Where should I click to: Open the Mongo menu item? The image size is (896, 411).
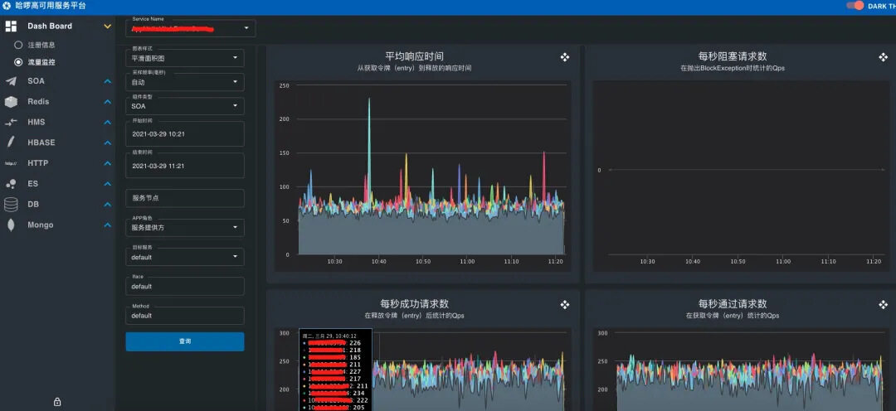coord(57,225)
